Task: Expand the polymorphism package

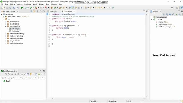Action: point(6,41)
